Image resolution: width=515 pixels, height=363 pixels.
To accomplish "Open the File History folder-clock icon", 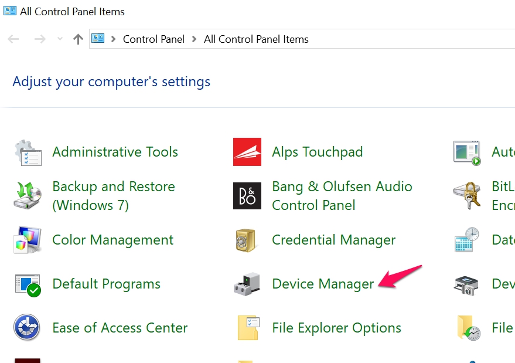I will point(469,328).
